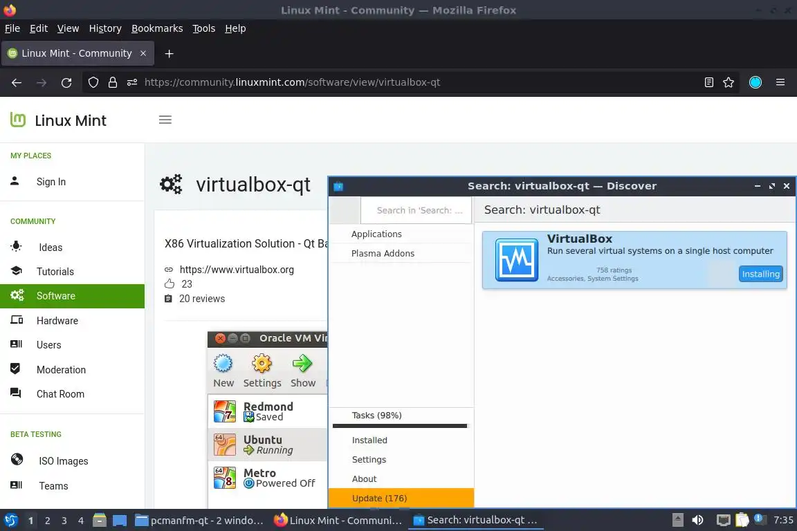The height and width of the screenshot is (531, 797).
Task: Open tracking protection shield icon
Action: point(93,82)
